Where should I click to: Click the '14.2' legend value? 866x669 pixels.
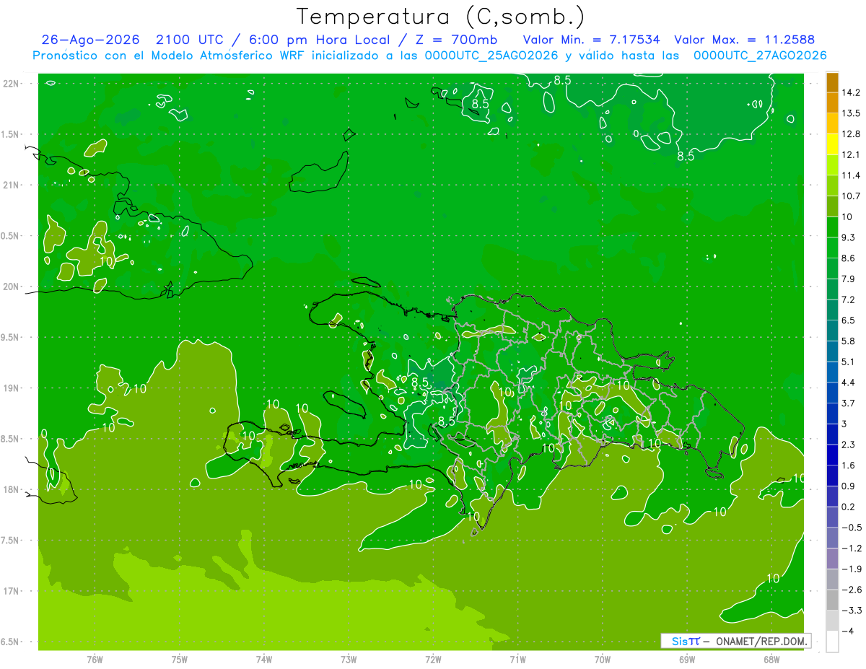click(851, 92)
